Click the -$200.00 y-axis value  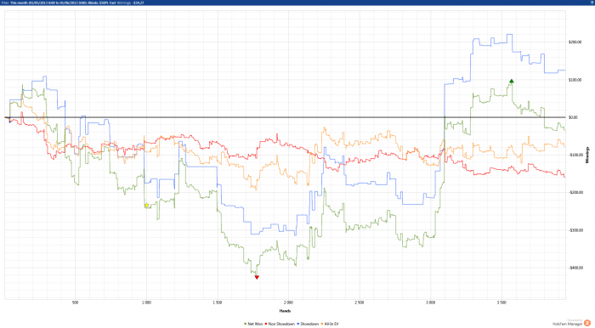(x=575, y=192)
